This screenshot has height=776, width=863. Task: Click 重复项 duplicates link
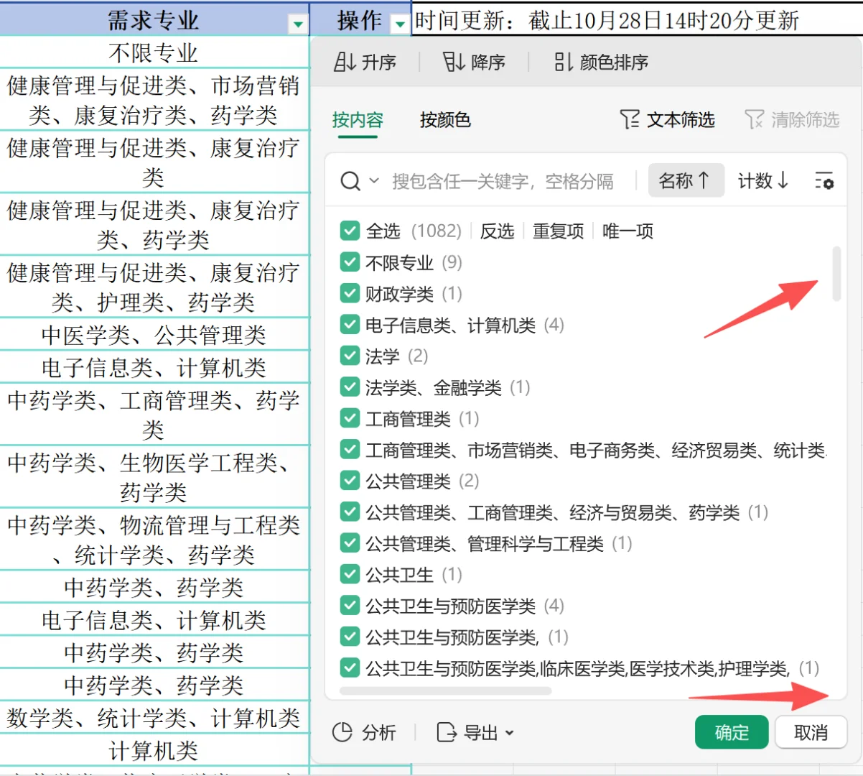pyautogui.click(x=559, y=231)
